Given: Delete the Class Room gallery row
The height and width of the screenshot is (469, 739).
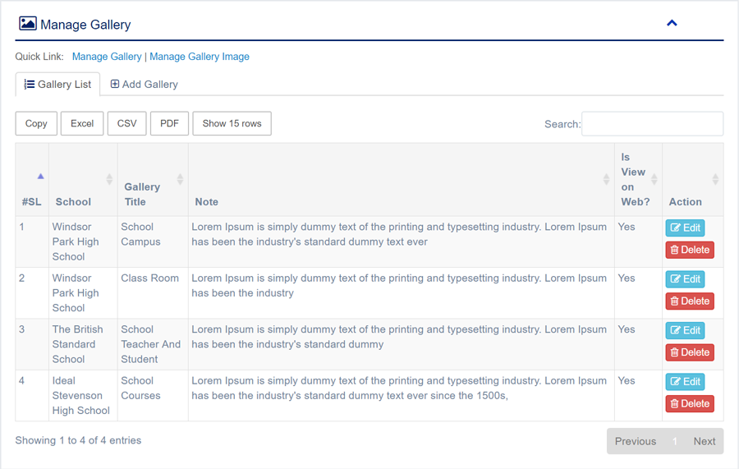Looking at the screenshot, I should coord(689,301).
